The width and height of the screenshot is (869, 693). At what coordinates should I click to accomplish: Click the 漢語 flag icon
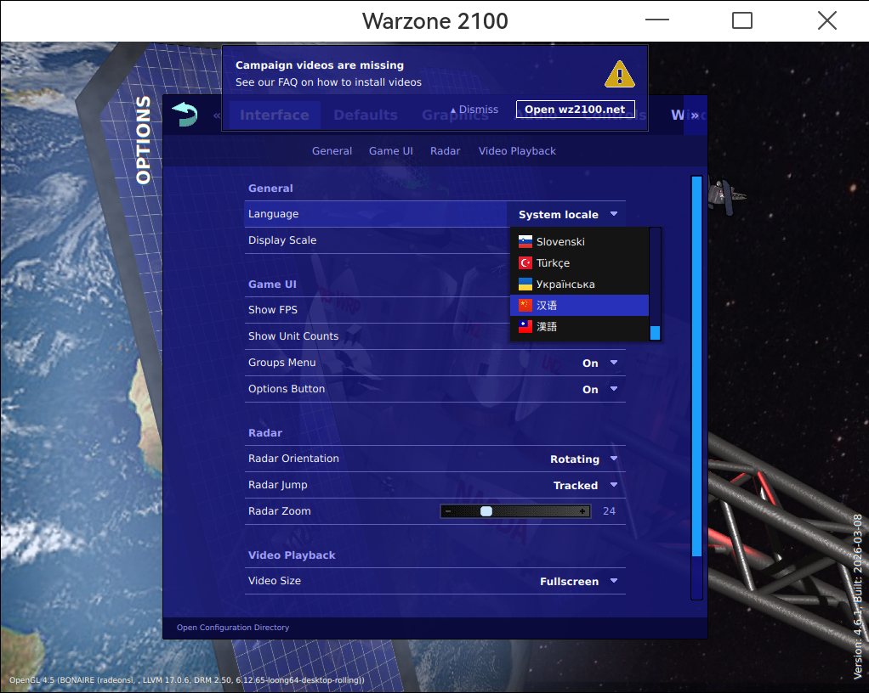pyautogui.click(x=525, y=325)
